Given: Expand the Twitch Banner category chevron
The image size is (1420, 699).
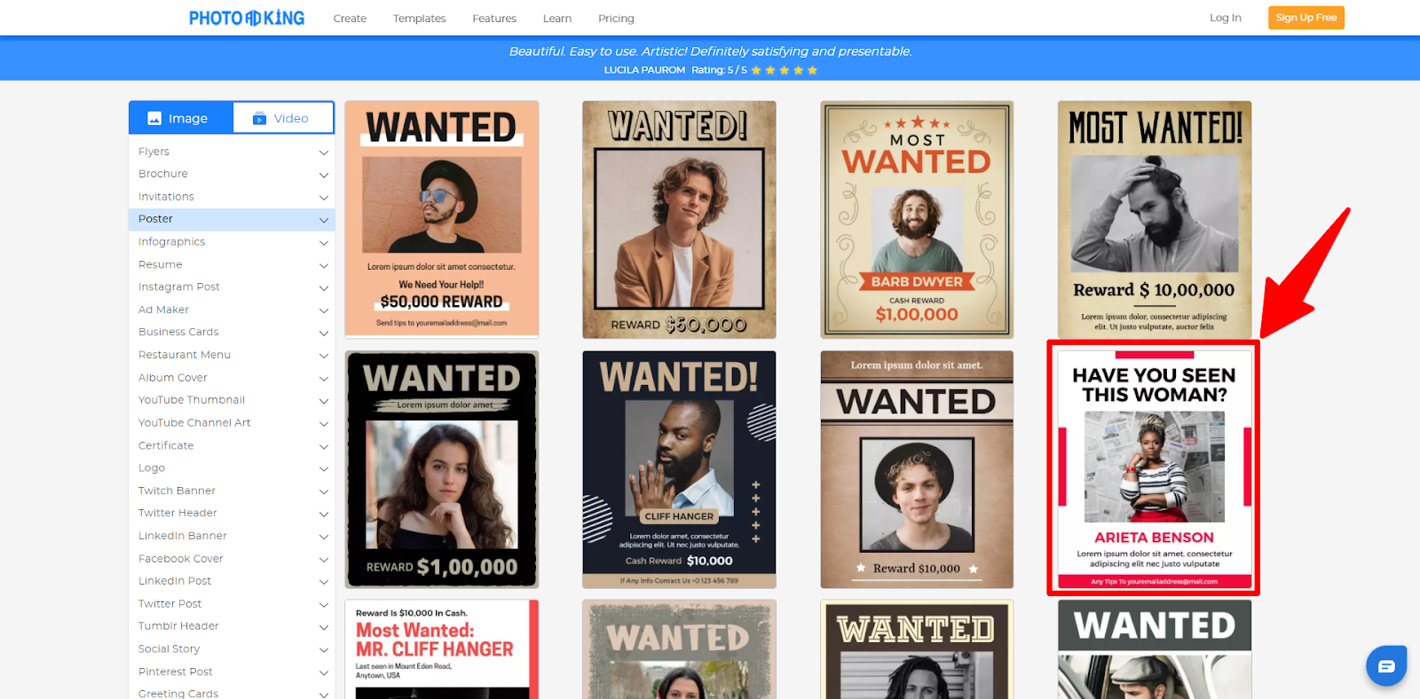Looking at the screenshot, I should pos(324,491).
